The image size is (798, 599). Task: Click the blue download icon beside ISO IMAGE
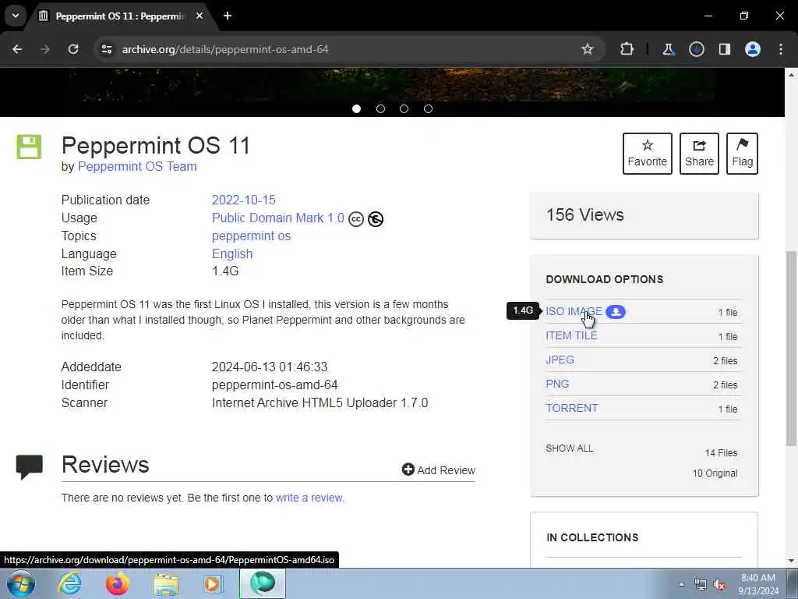point(616,312)
